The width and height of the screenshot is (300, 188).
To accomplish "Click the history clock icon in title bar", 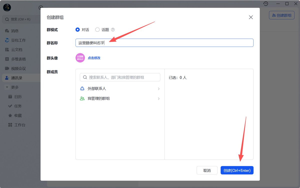I will pyautogui.click(x=266, y=3).
